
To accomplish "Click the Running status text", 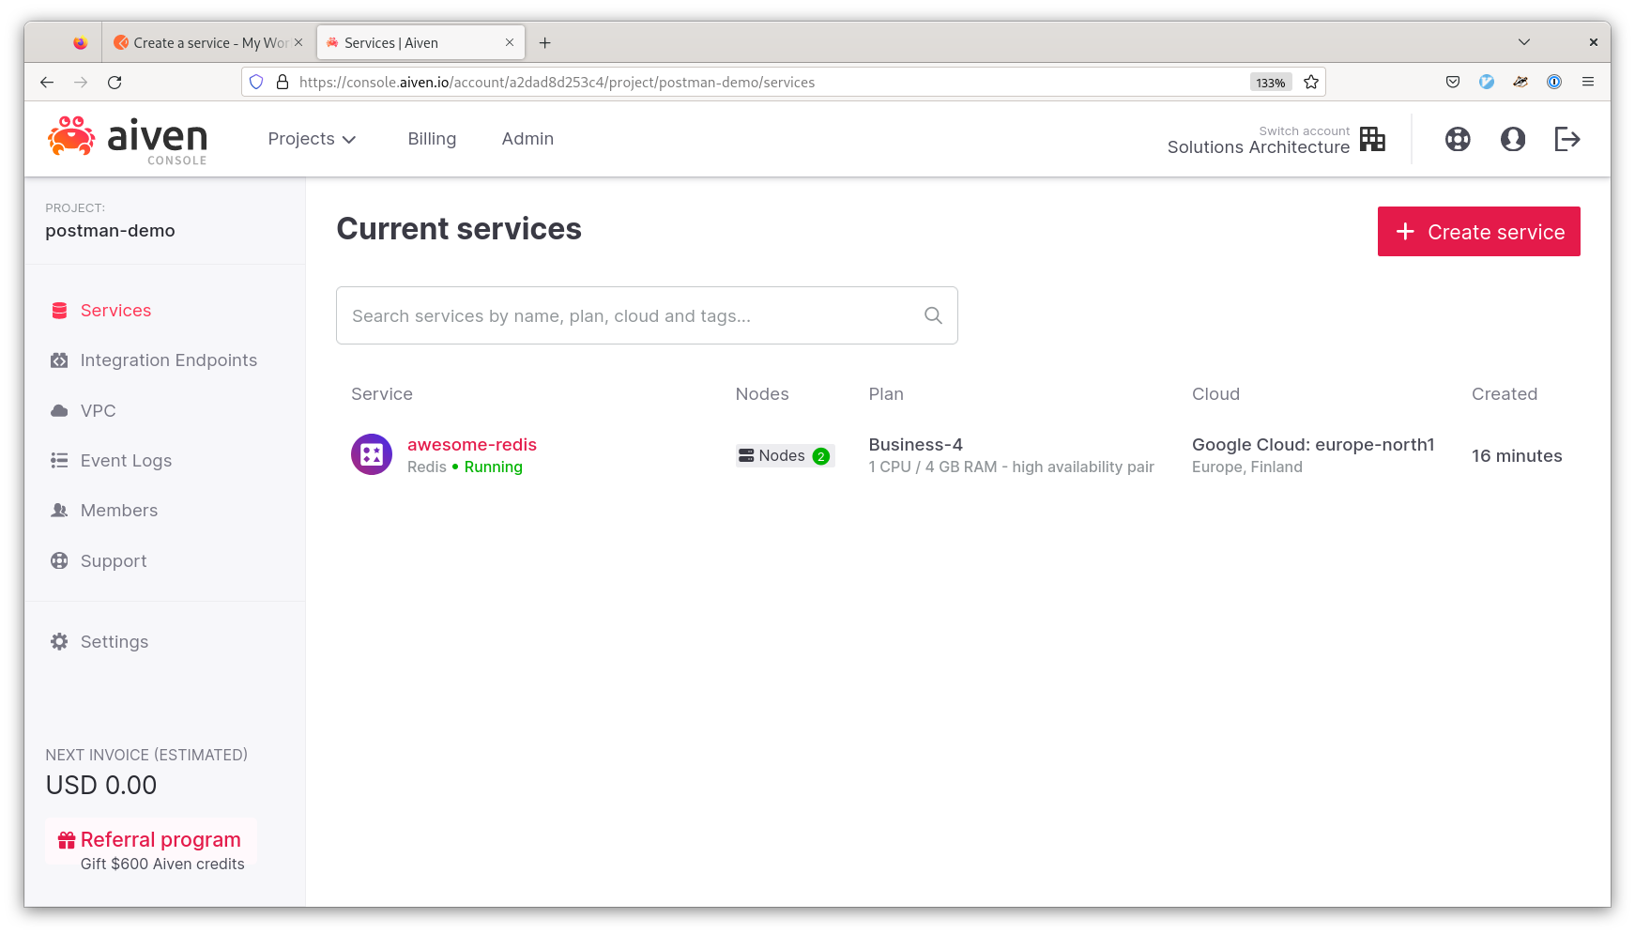I will pyautogui.click(x=494, y=467).
